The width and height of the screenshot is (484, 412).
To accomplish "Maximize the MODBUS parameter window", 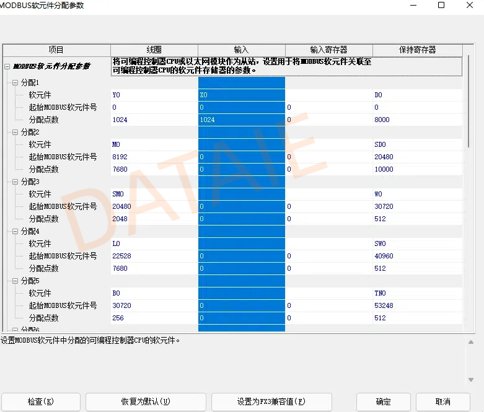I will click(441, 5).
